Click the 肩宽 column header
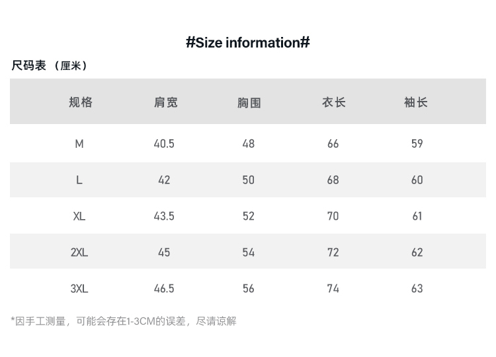 point(166,102)
